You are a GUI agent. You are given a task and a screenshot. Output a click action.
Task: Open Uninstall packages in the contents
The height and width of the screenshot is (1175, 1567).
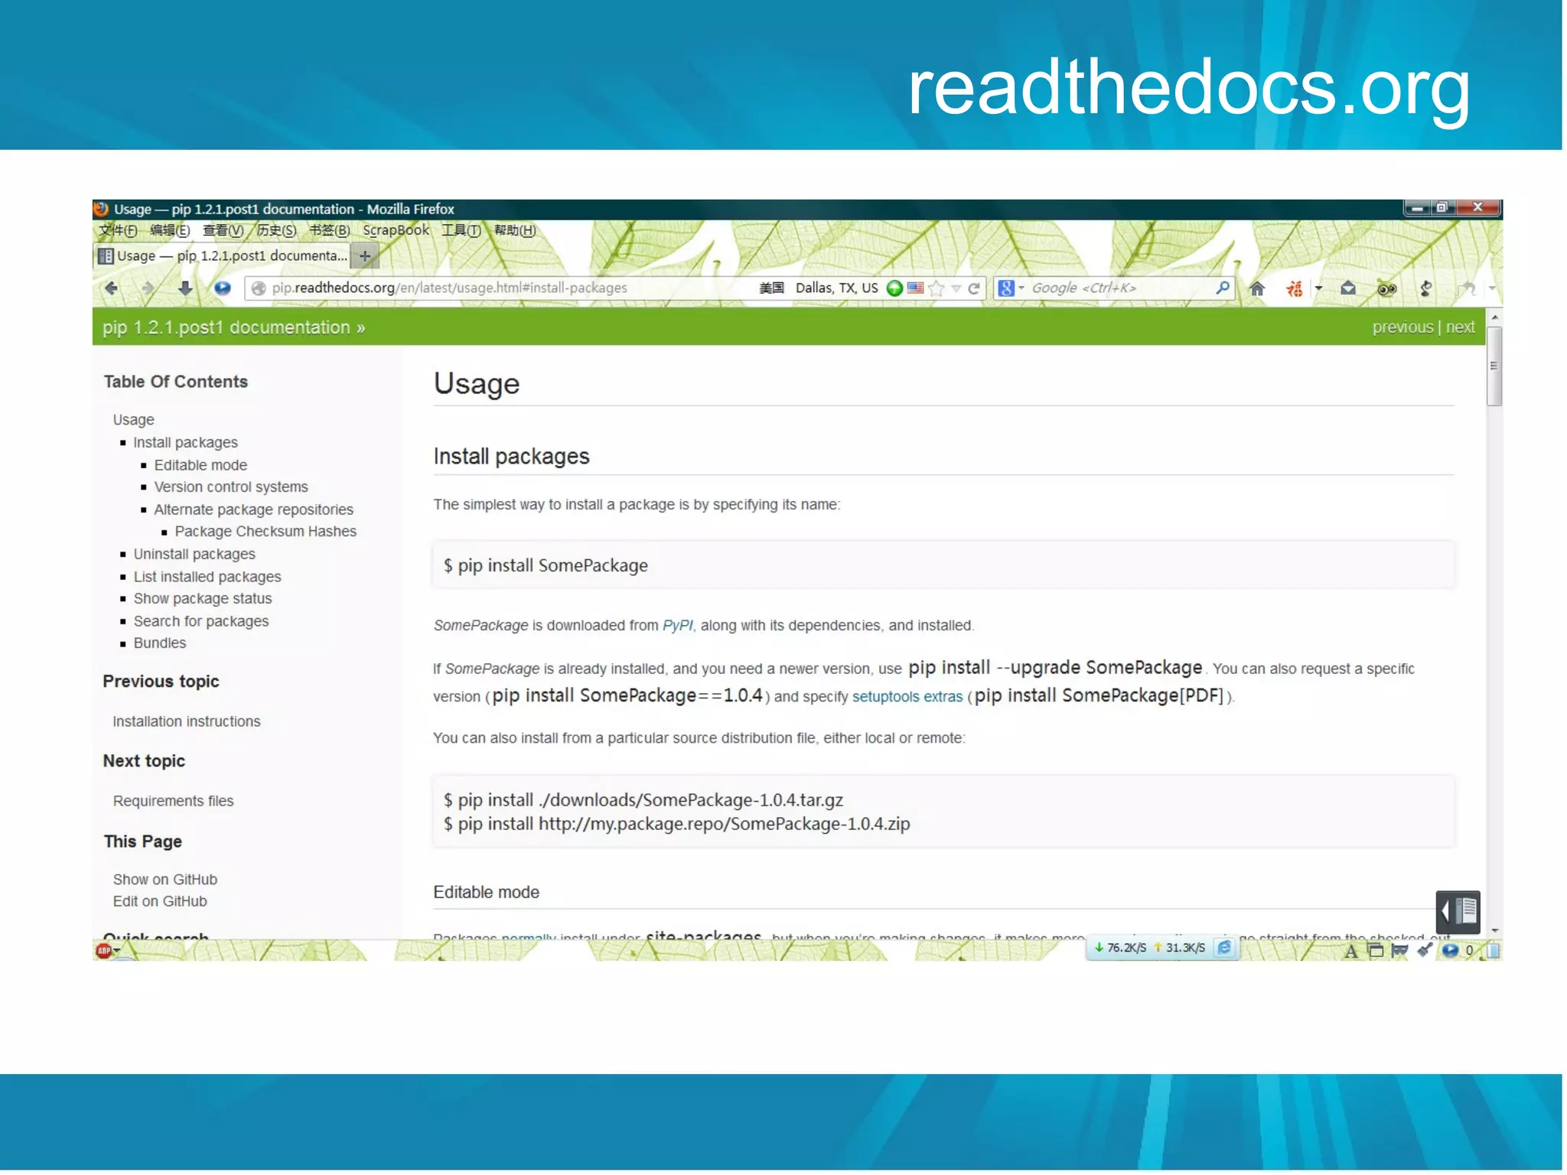[x=194, y=554]
